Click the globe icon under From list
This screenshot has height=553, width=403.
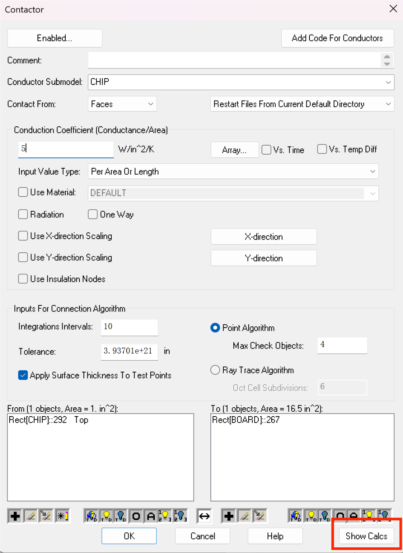pyautogui.click(x=91, y=516)
